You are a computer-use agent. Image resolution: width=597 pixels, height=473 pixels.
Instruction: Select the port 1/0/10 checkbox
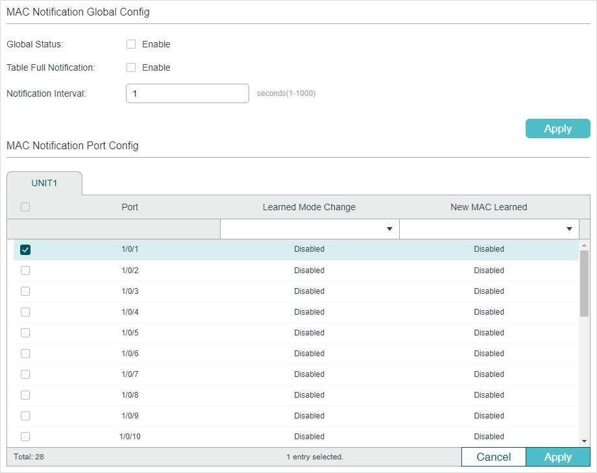point(25,437)
